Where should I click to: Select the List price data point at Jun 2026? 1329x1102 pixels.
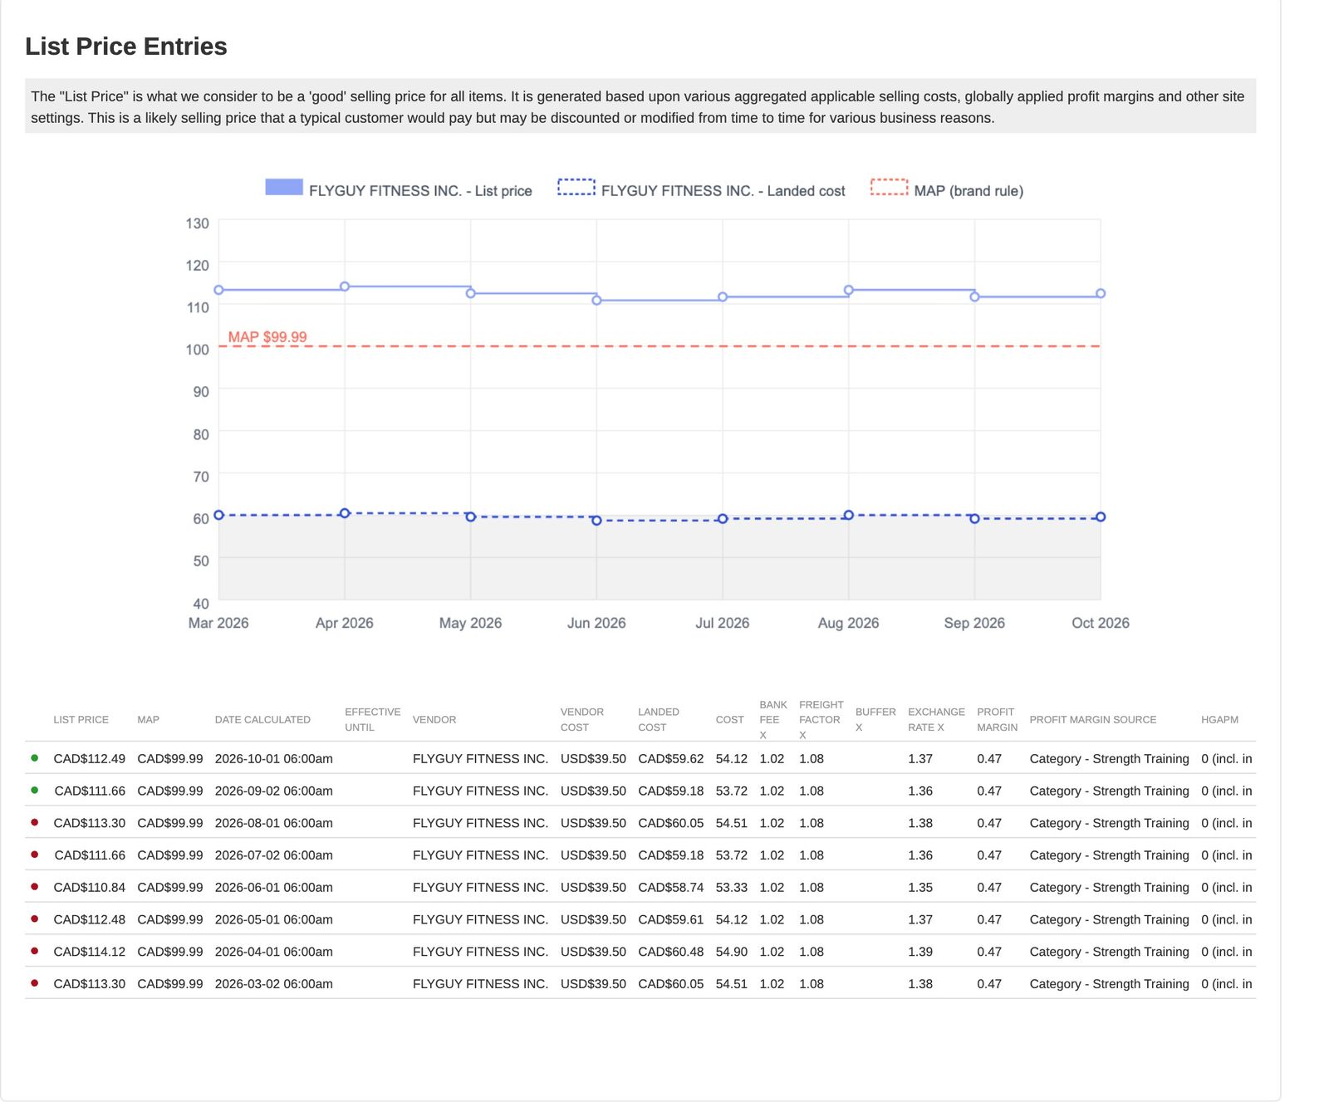pos(596,300)
